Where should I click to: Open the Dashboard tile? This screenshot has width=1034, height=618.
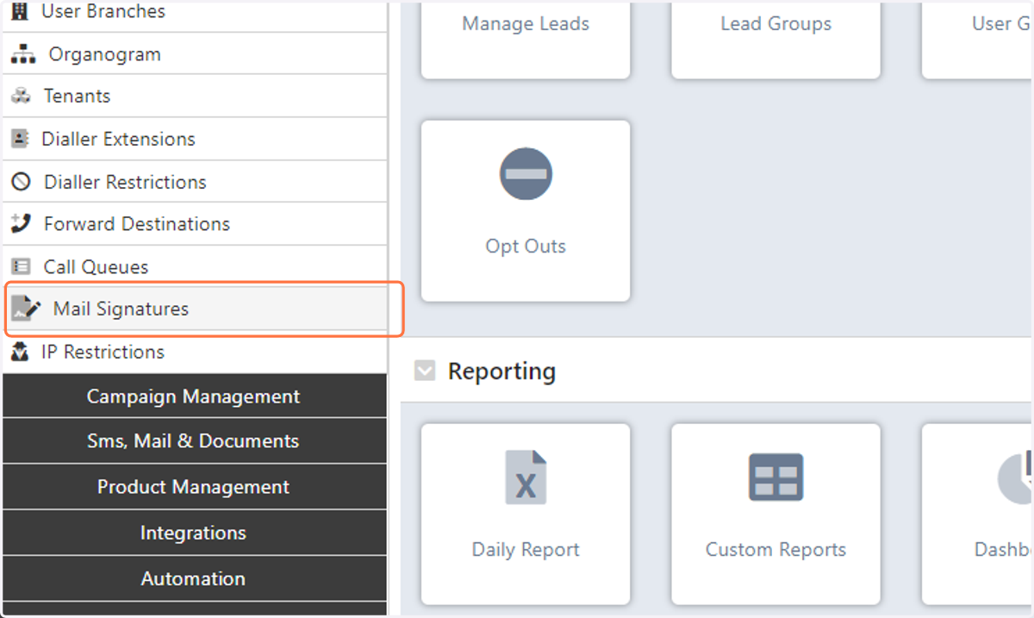(x=978, y=514)
